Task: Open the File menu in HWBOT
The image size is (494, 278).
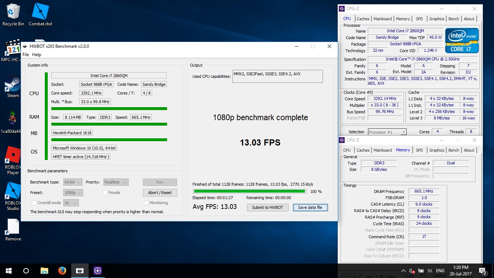Action: pyautogui.click(x=26, y=55)
